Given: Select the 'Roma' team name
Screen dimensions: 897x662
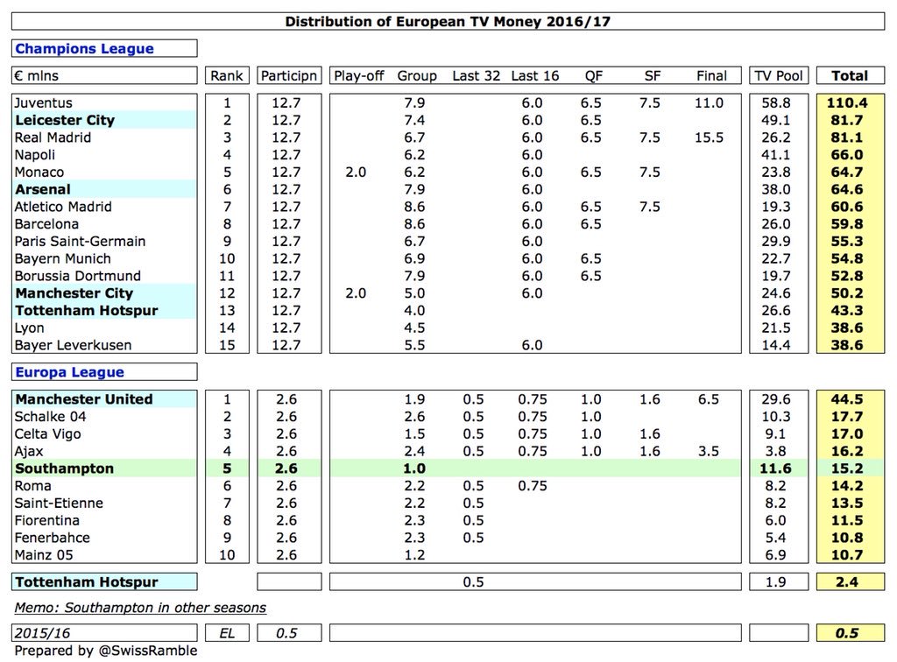Looking at the screenshot, I should tap(32, 485).
